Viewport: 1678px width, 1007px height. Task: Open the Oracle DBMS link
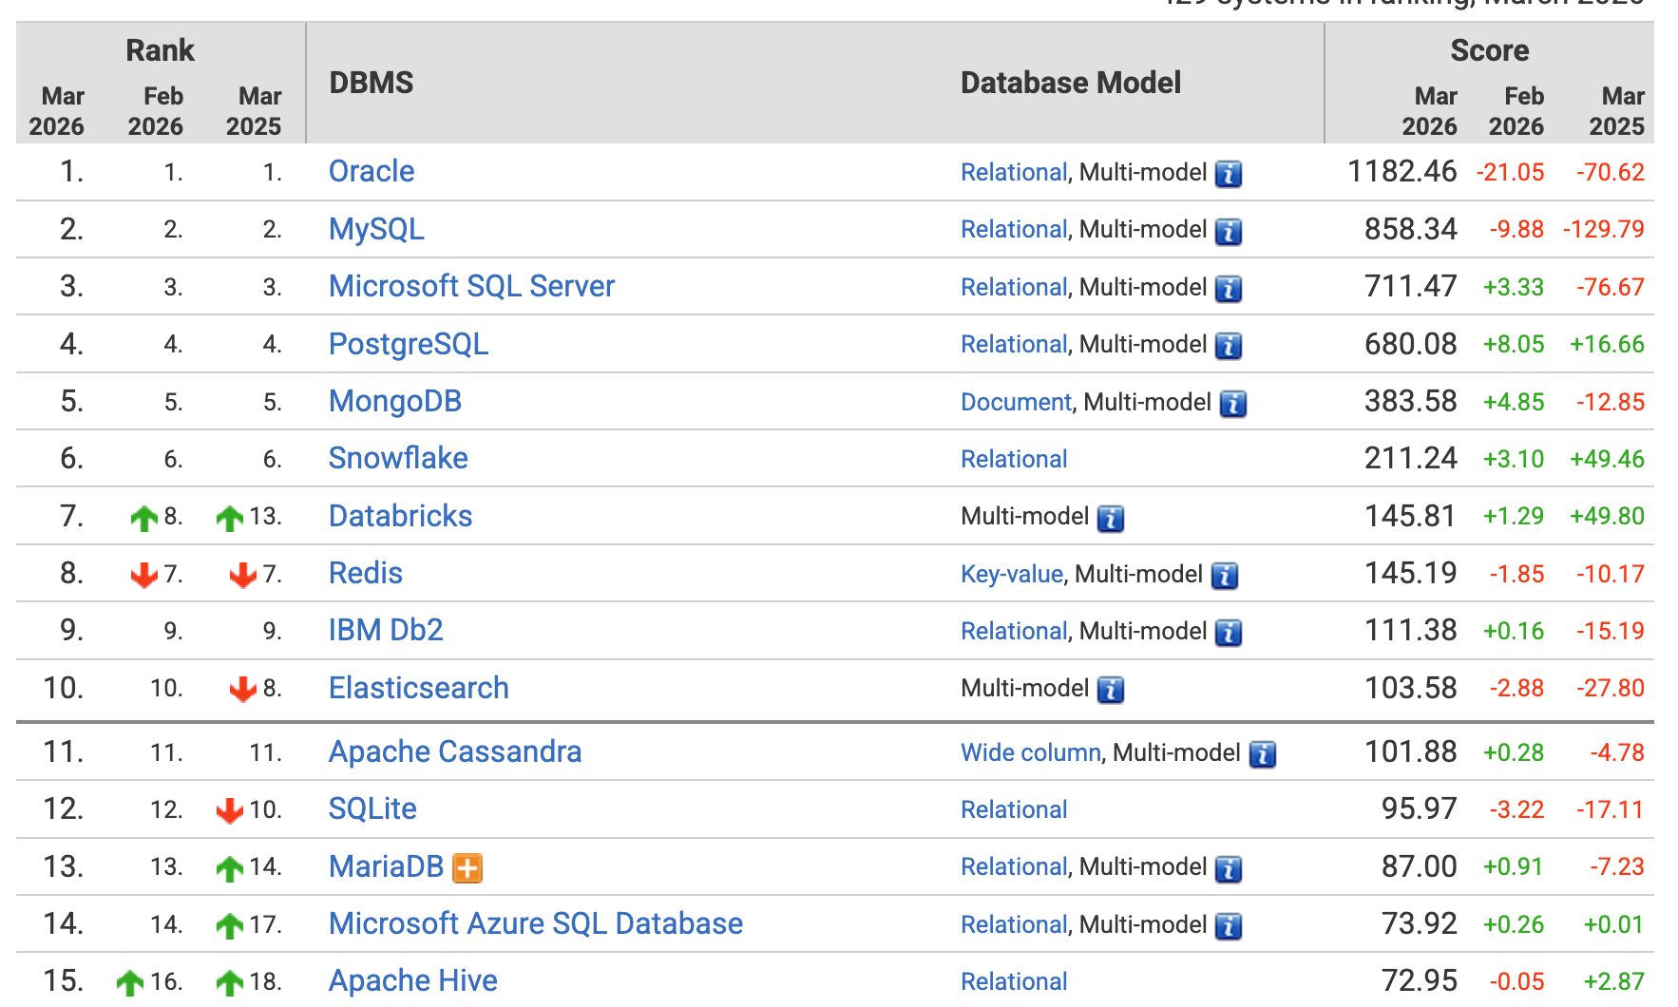(372, 172)
